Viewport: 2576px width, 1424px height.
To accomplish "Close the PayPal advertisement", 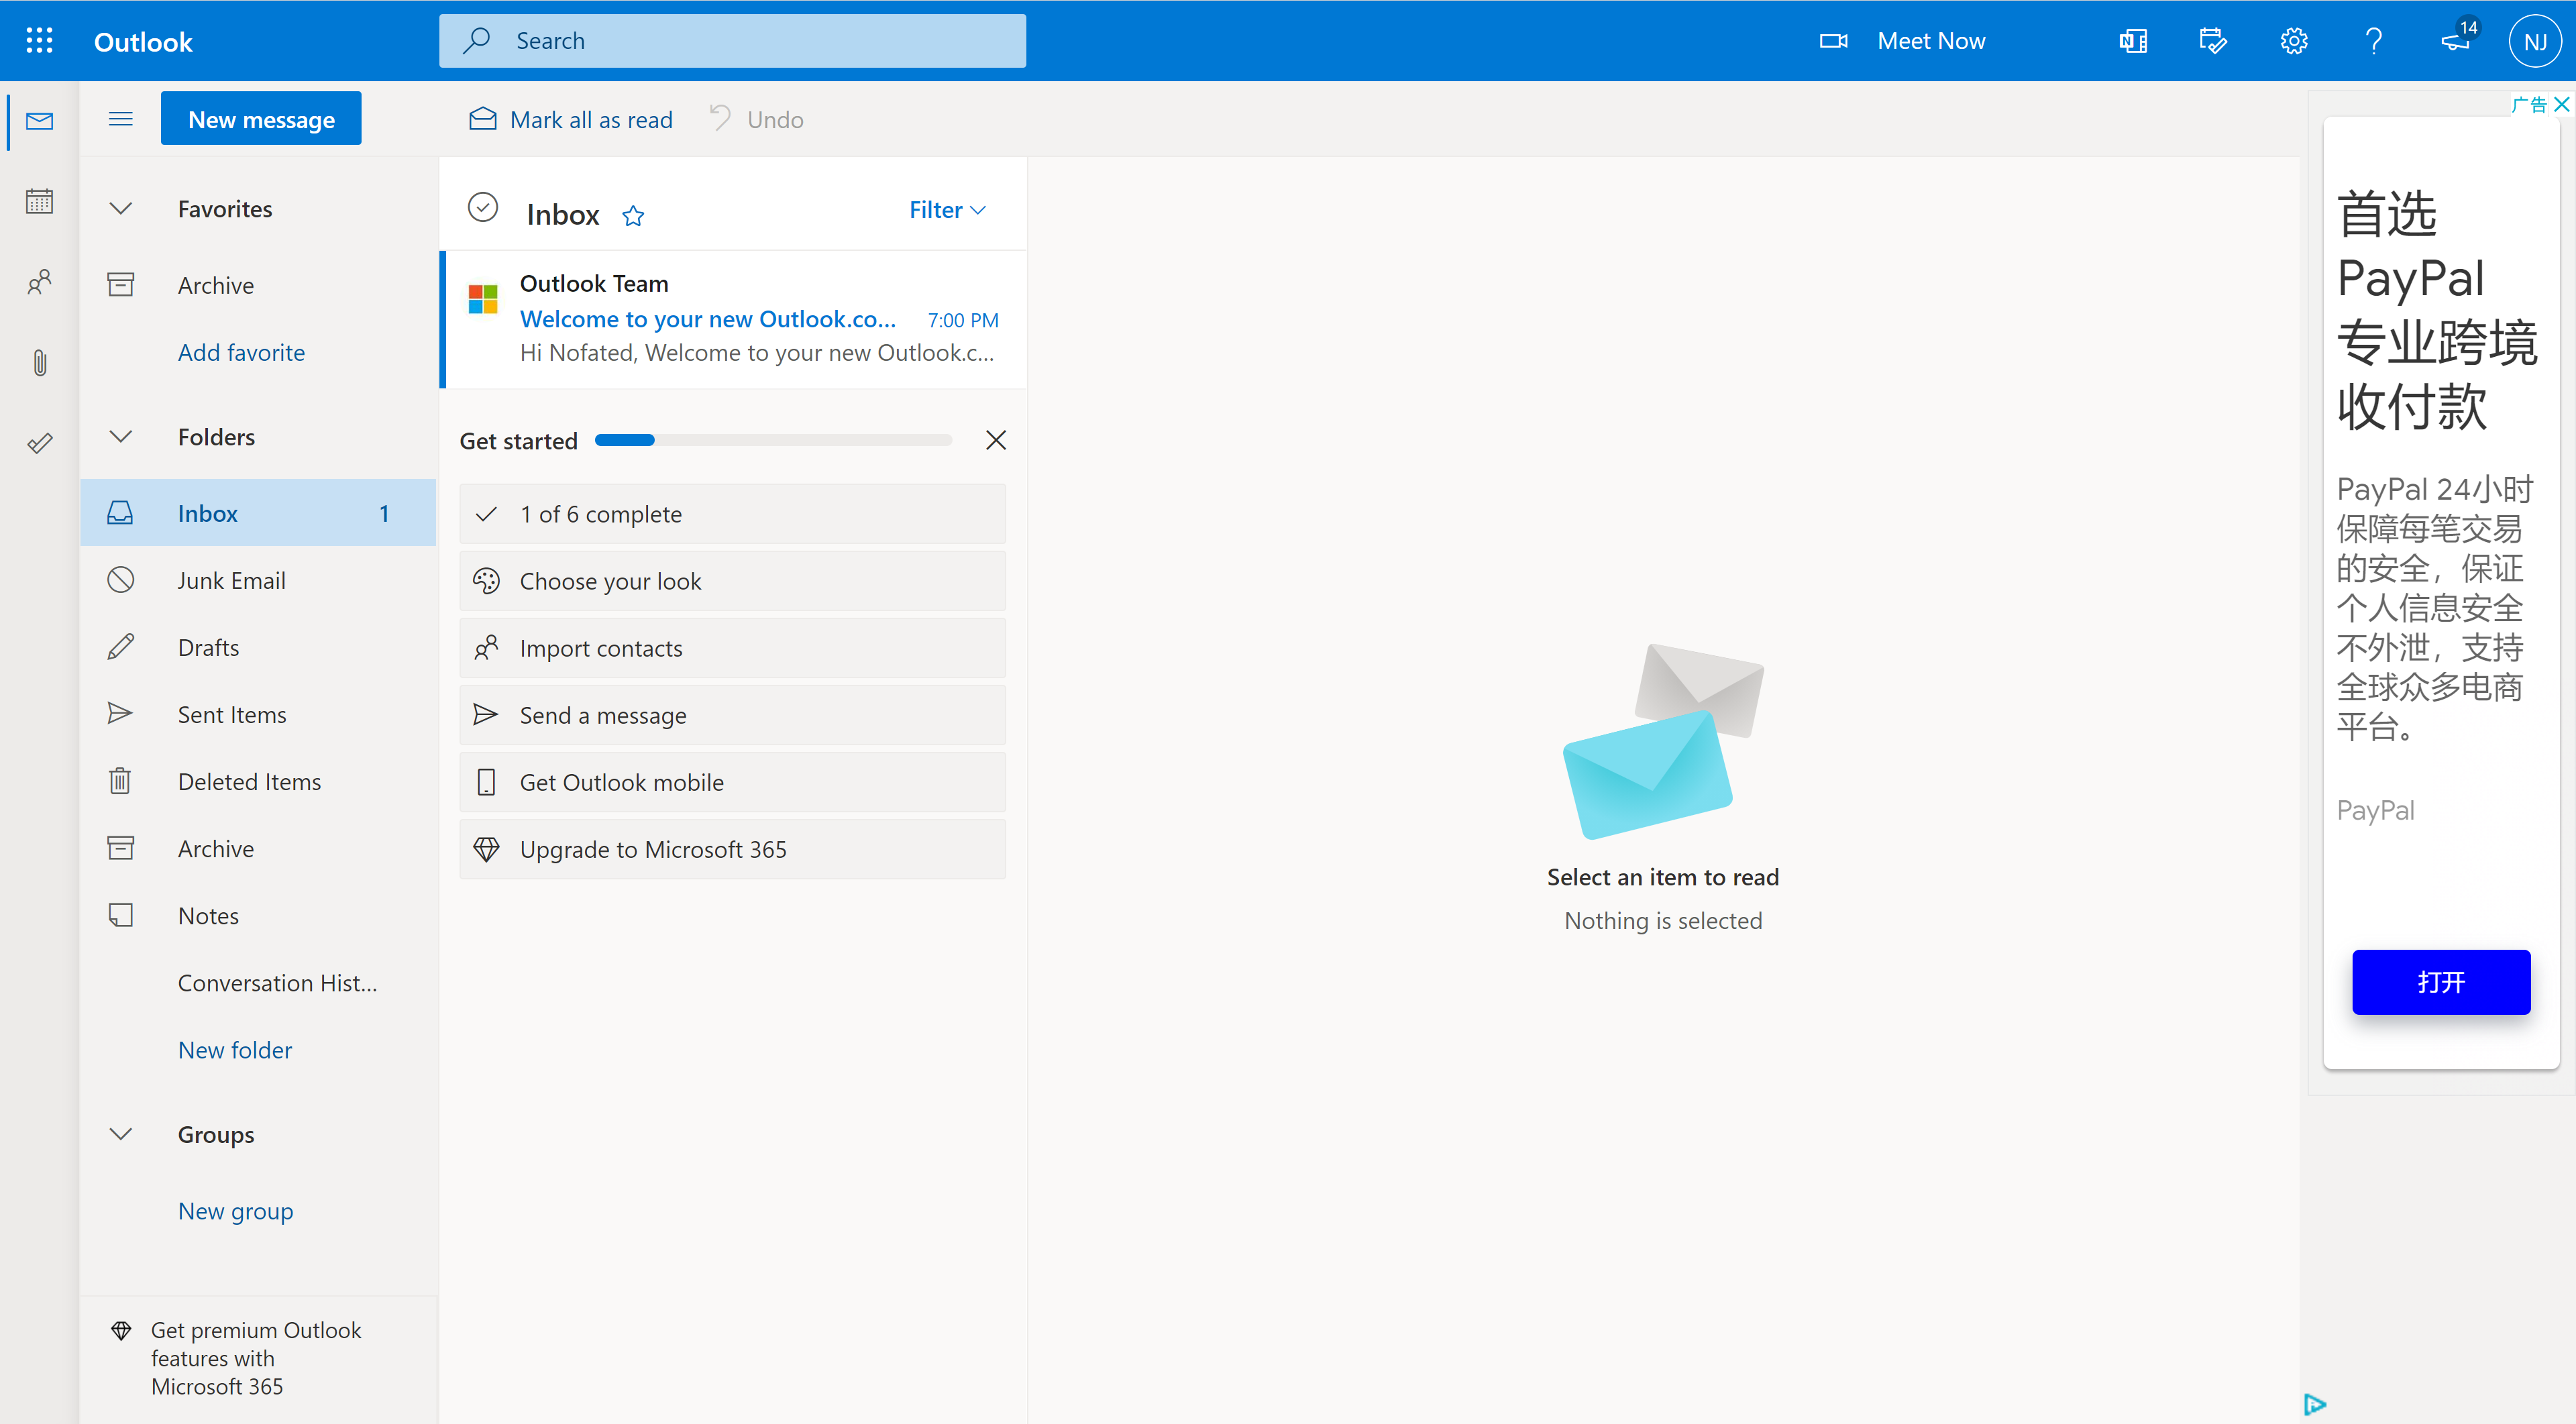I will pos(2561,104).
